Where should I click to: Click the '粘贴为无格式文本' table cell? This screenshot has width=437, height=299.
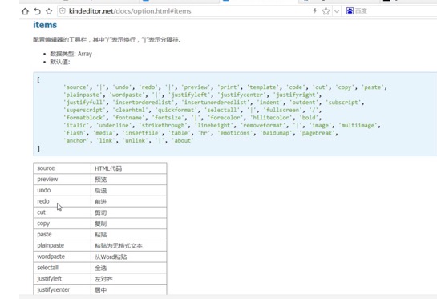point(129,245)
